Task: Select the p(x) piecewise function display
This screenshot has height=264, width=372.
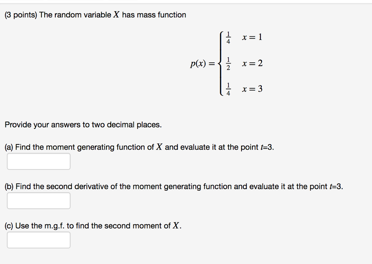Action: click(225, 64)
